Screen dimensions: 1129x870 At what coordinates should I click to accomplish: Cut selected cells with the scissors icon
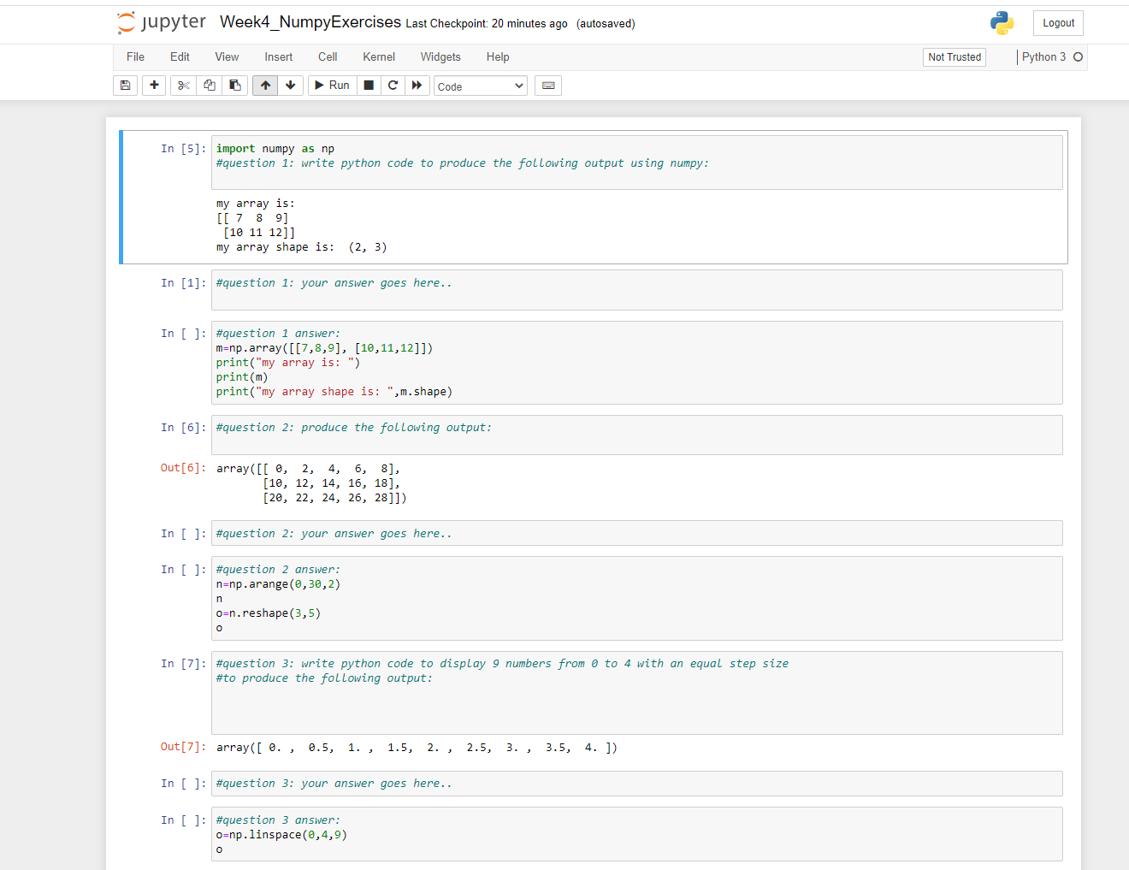pyautogui.click(x=183, y=86)
